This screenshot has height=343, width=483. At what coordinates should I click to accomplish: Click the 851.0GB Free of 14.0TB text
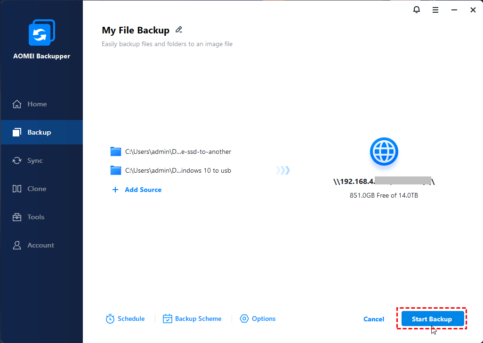tap(384, 196)
